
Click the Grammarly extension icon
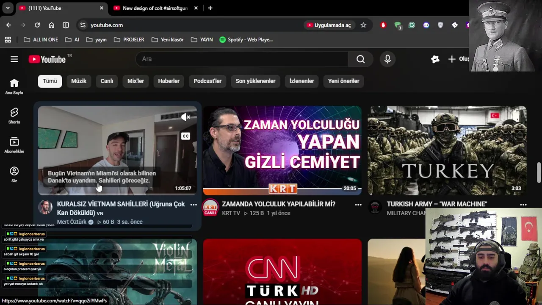412,25
